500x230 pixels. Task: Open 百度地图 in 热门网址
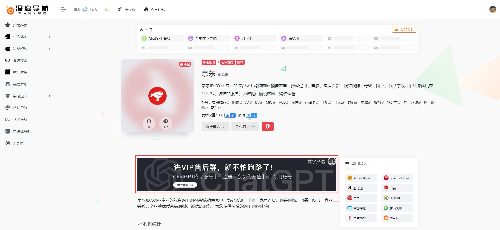coord(361,218)
